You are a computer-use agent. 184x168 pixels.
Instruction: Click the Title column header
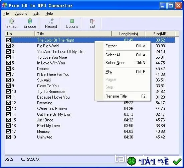click(x=73, y=34)
